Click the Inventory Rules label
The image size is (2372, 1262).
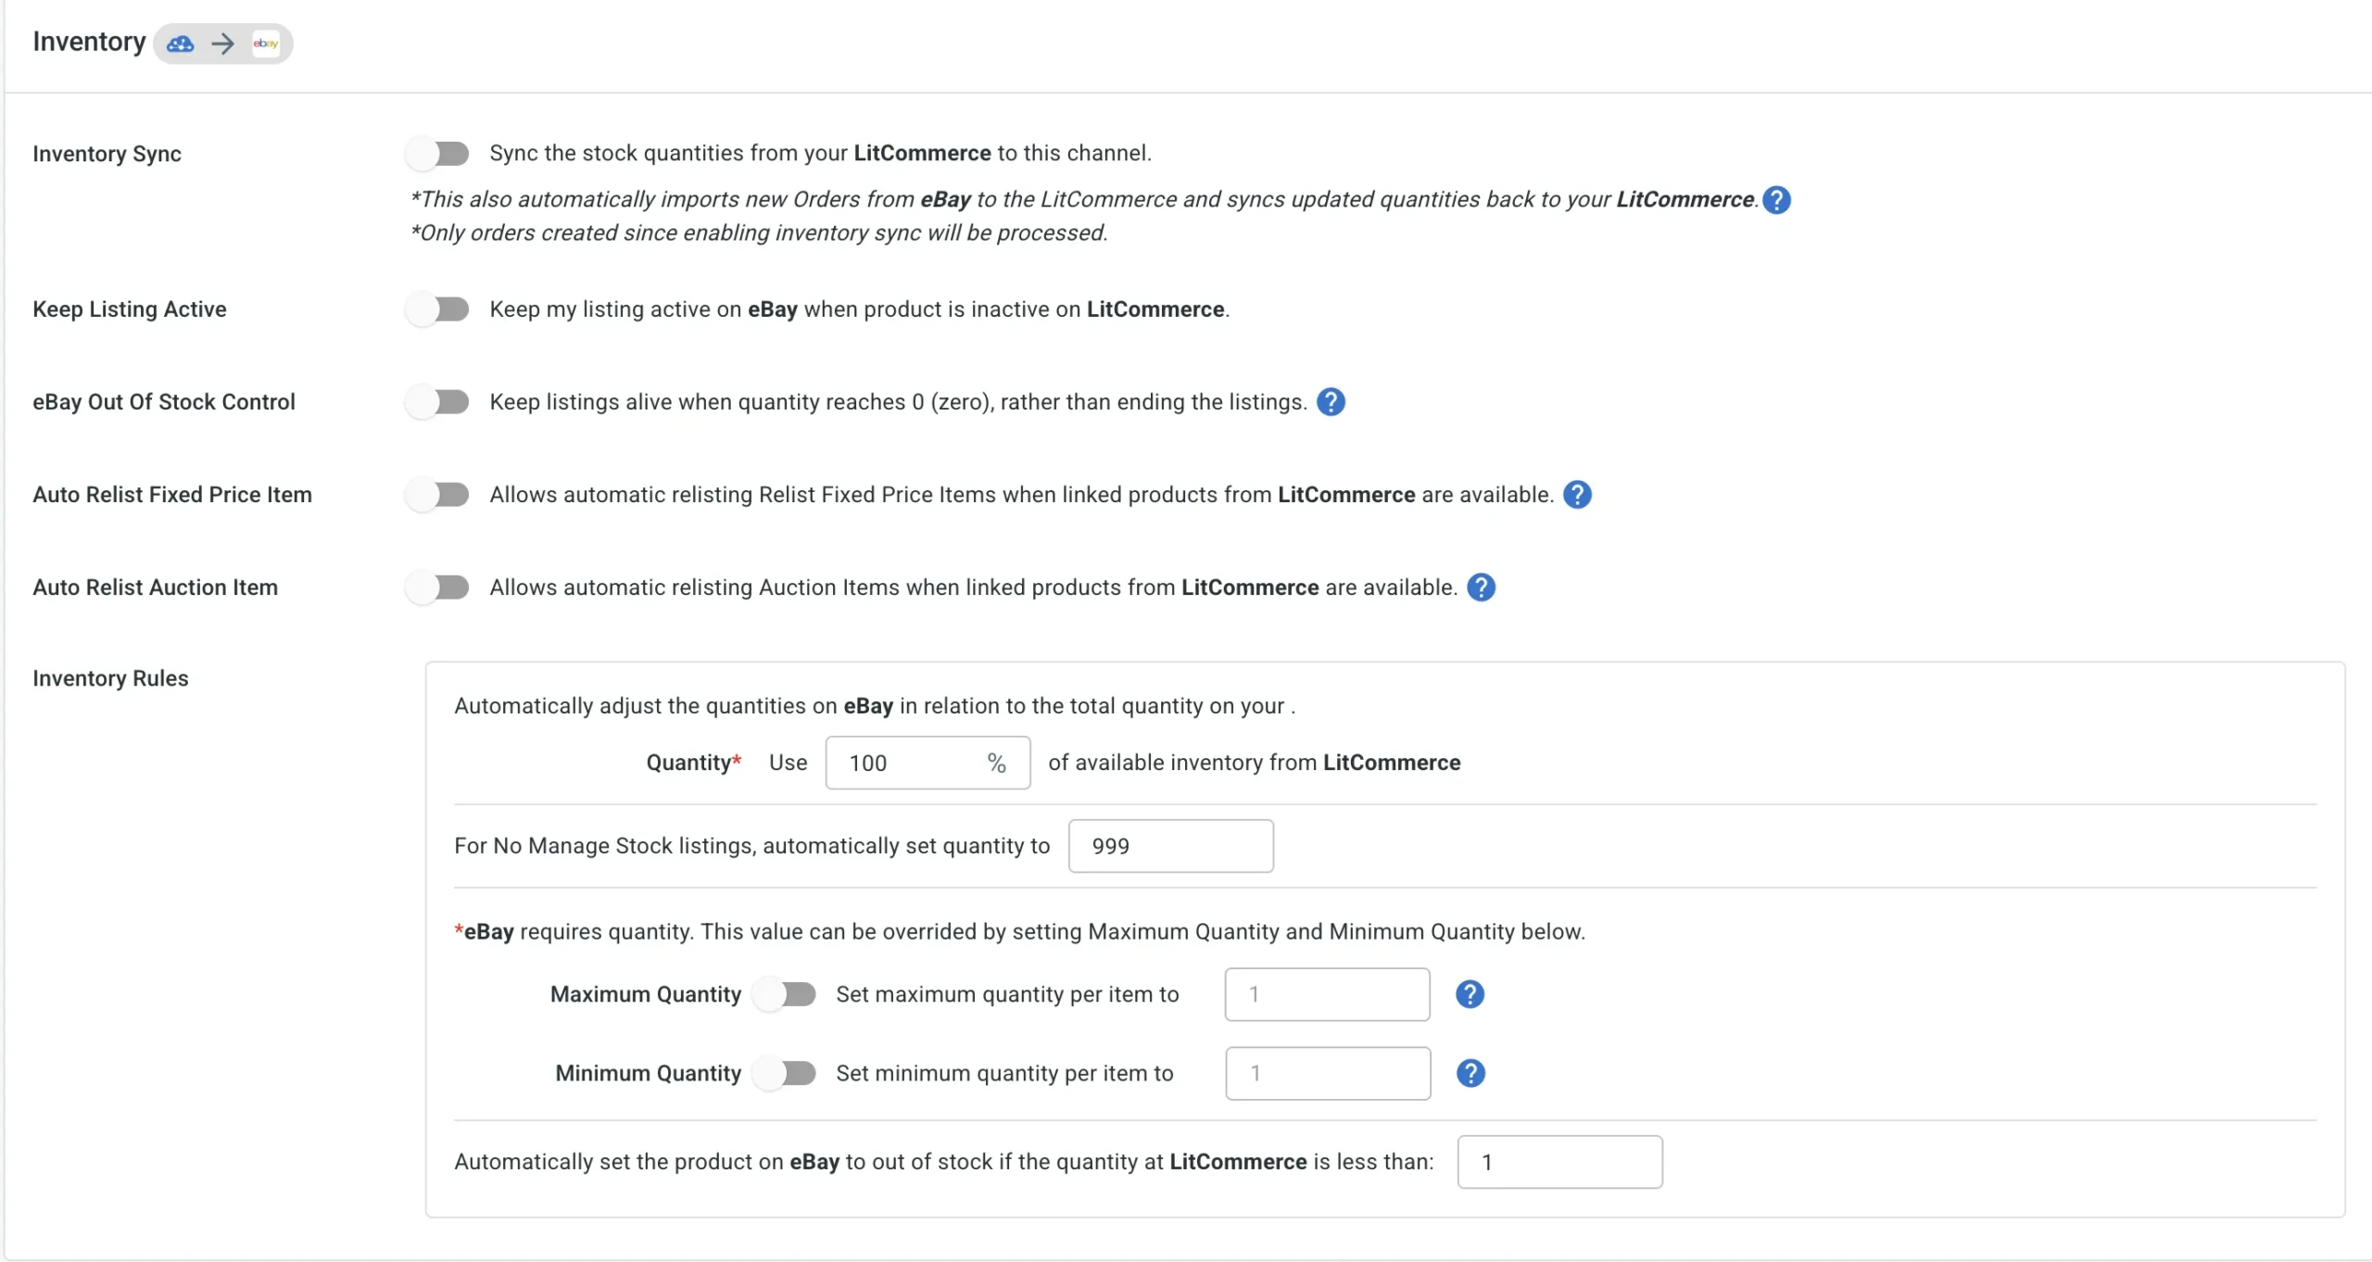(109, 678)
